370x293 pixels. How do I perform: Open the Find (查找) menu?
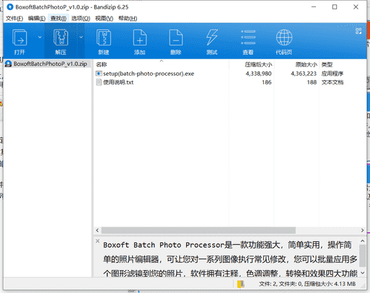coord(58,18)
